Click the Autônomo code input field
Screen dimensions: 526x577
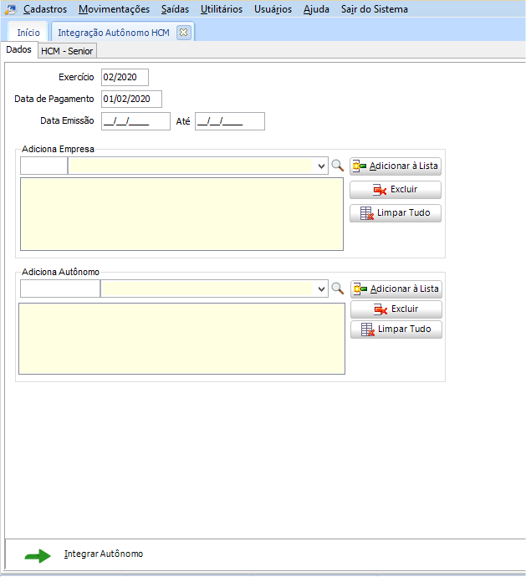[60, 288]
